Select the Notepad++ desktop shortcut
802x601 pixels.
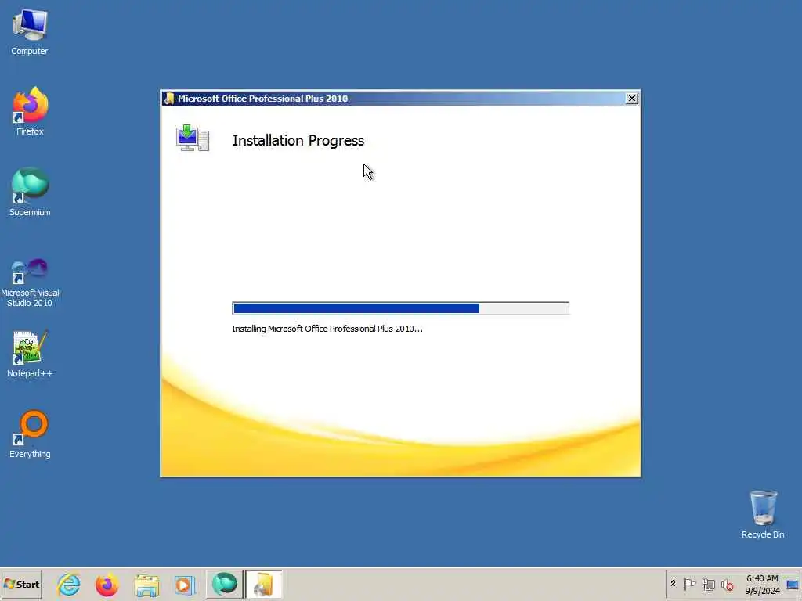point(30,354)
